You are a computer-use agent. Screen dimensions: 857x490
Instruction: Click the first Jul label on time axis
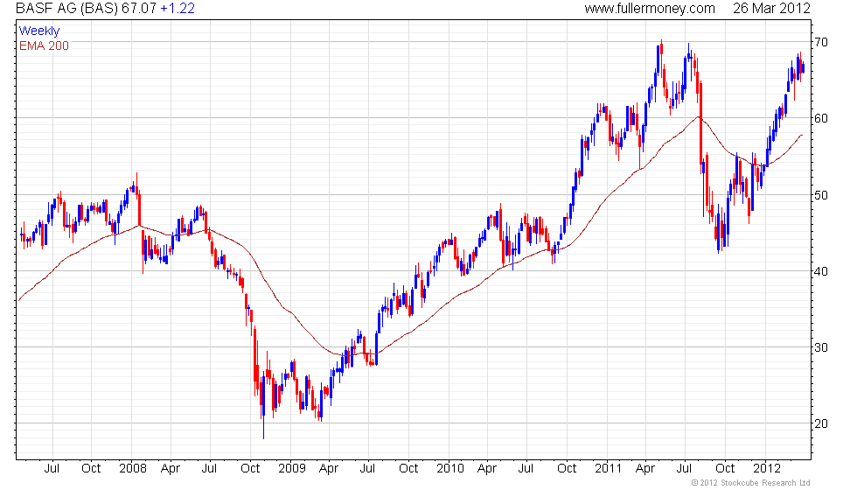(x=52, y=469)
